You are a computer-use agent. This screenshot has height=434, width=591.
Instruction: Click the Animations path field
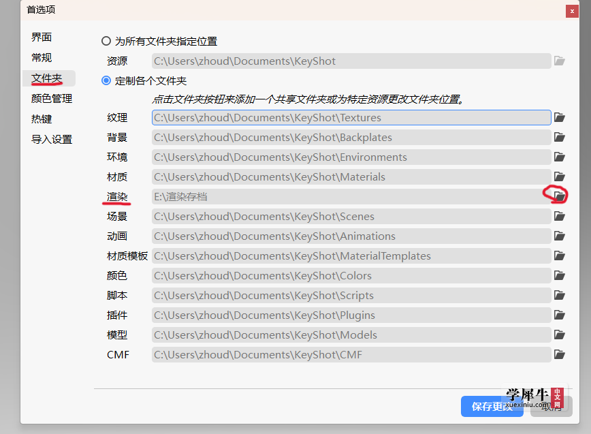pyautogui.click(x=351, y=236)
